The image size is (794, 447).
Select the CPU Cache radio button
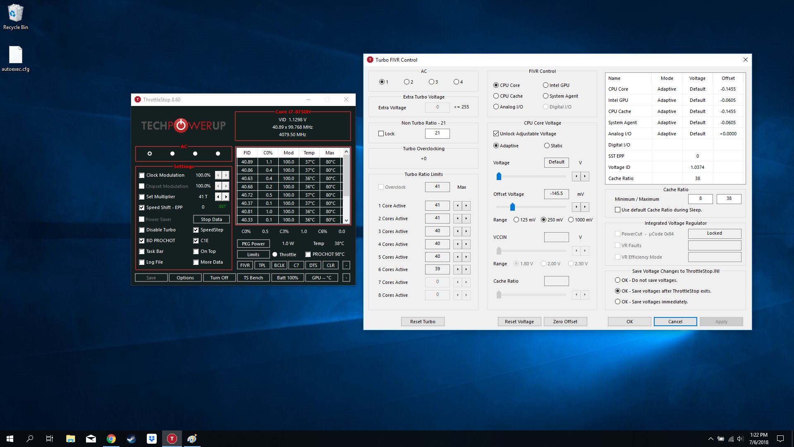coord(496,96)
